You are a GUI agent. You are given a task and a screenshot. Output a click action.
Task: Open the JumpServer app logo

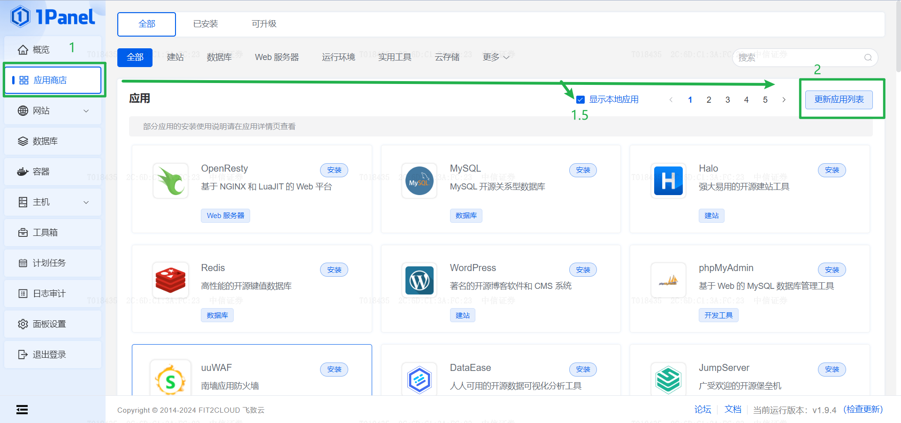(x=668, y=379)
